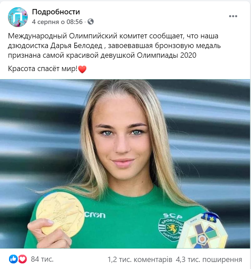Click the text line Красота спасёт мир!

(x=43, y=69)
